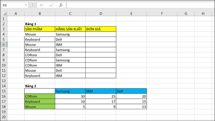The width and height of the screenshot is (215, 121).
Task: Select column F header
Action: pyautogui.click(x=162, y=14)
